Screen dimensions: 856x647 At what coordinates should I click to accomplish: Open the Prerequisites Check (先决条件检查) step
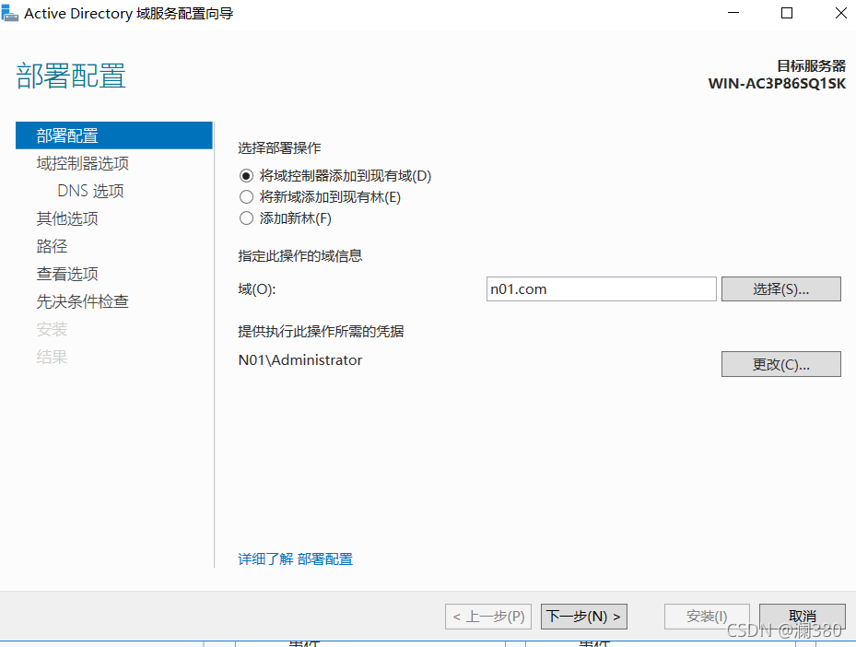tap(82, 301)
